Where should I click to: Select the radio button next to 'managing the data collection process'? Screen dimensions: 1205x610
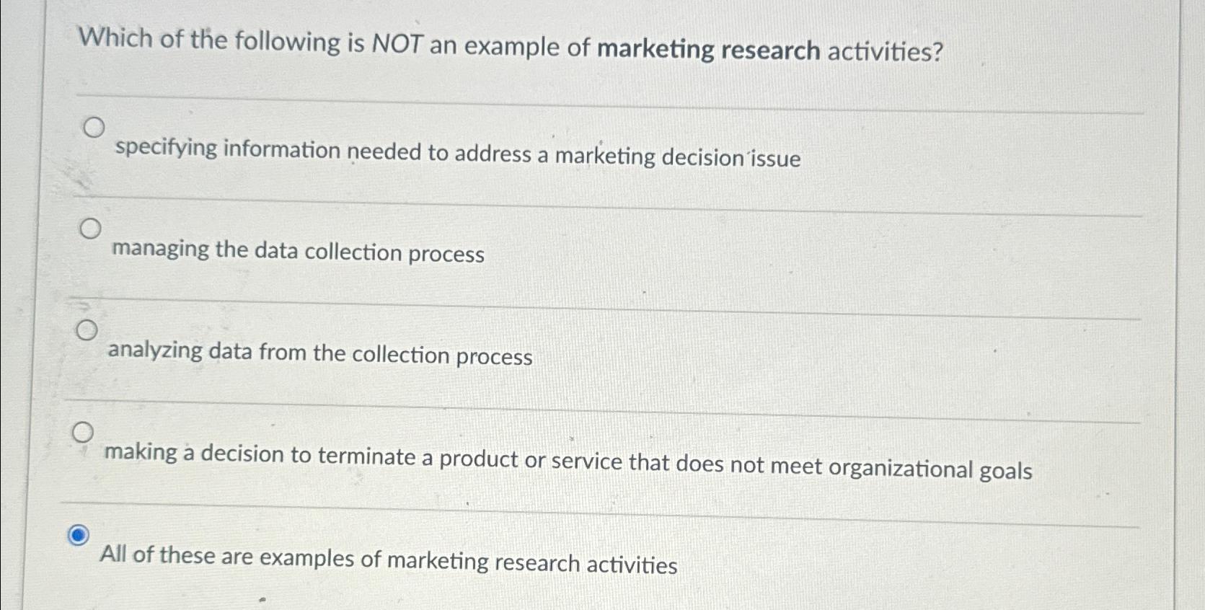point(90,229)
